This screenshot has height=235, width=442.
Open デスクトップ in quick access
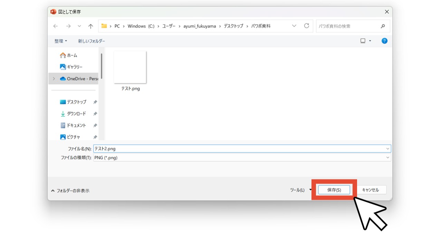[73, 102]
